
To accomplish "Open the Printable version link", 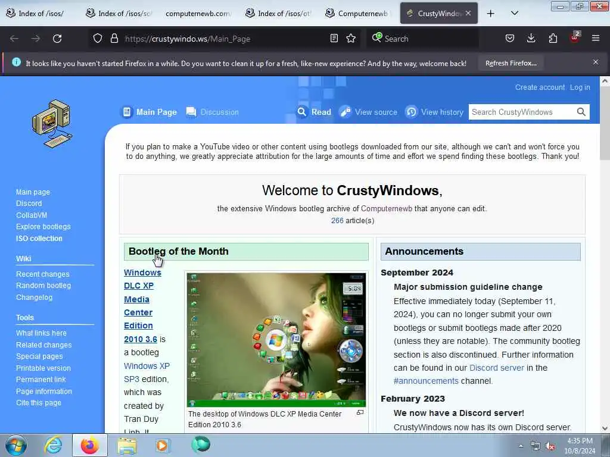I will [x=43, y=368].
